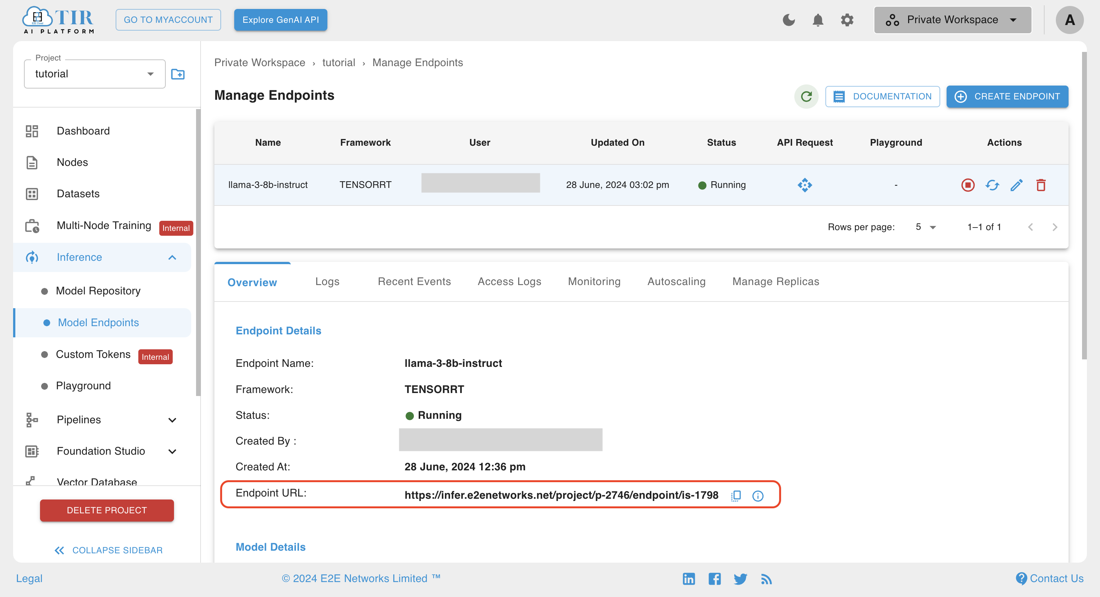
Task: Click '28 June, 2024 03:02 pm' cell
Action: click(x=617, y=185)
